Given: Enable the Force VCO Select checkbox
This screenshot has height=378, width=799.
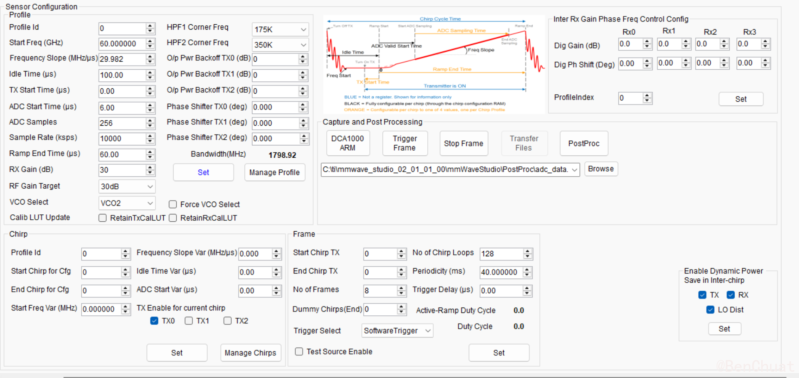Looking at the screenshot, I should point(173,204).
